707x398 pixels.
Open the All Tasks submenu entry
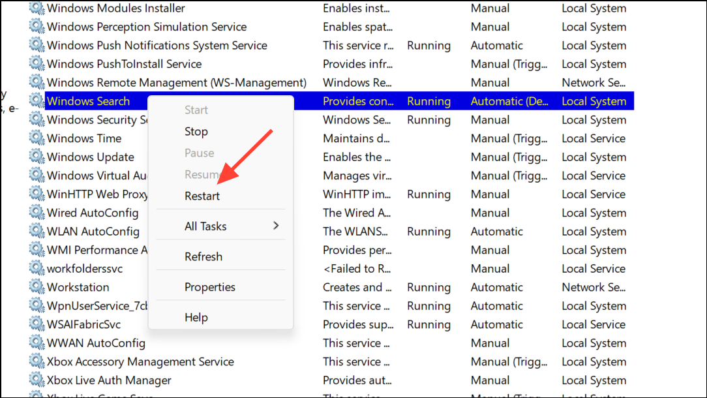[x=221, y=226]
